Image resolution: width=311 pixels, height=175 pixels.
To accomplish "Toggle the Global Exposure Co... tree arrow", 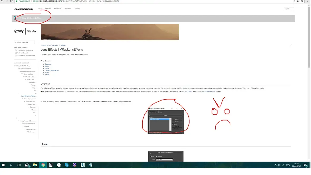I will click(x=22, y=99).
